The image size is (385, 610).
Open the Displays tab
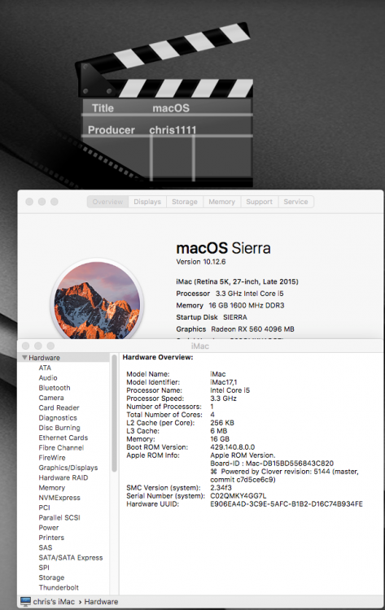pyautogui.click(x=147, y=202)
